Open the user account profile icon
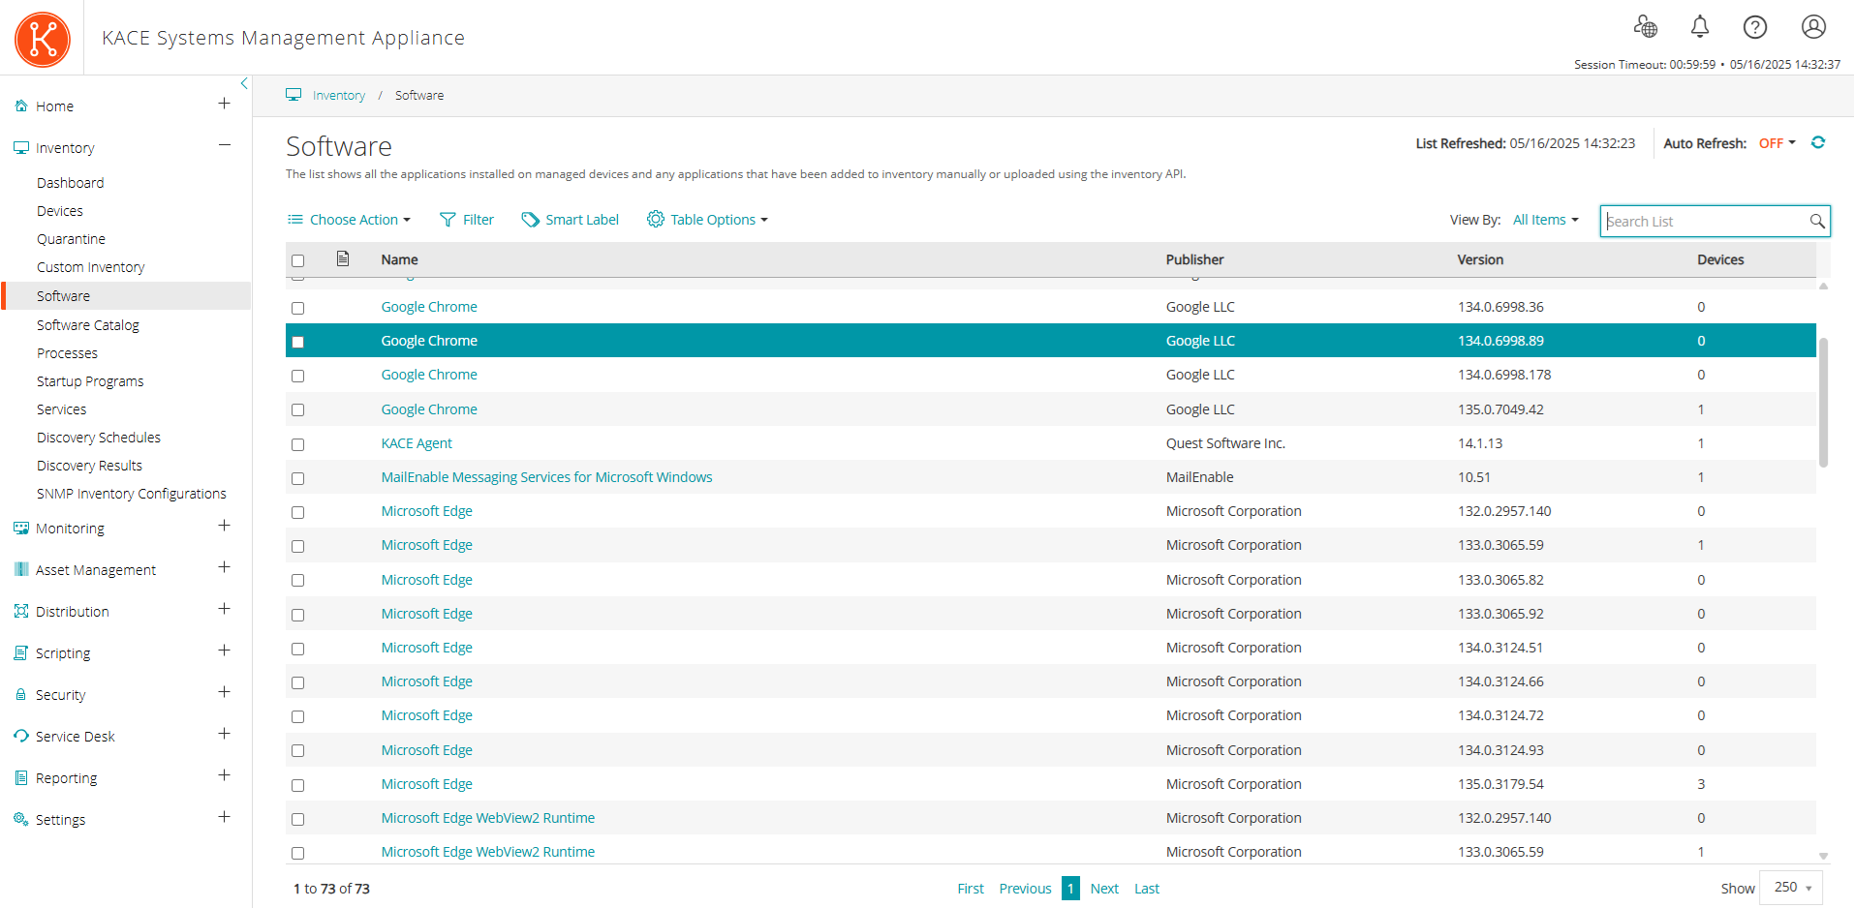1854x908 pixels. [1813, 26]
